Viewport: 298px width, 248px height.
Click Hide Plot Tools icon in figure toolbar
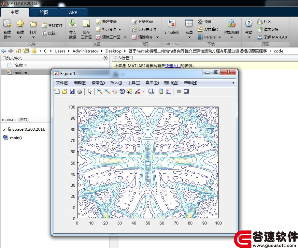point(179,92)
